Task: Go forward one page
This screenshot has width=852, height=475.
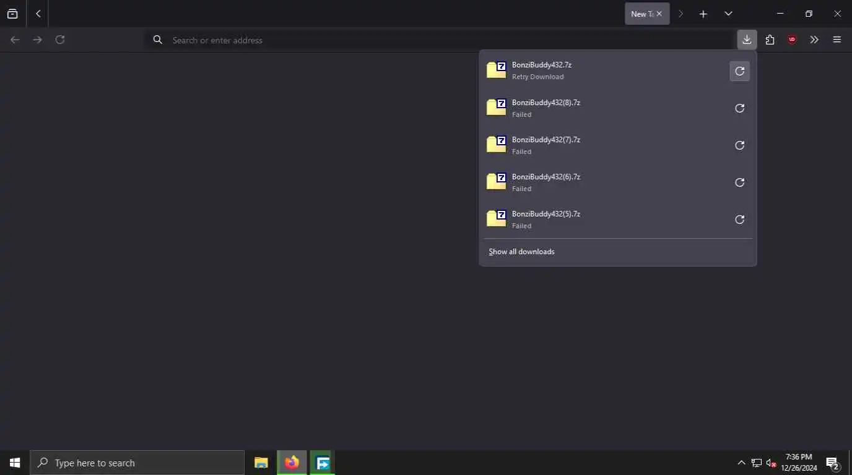Action: tap(38, 40)
